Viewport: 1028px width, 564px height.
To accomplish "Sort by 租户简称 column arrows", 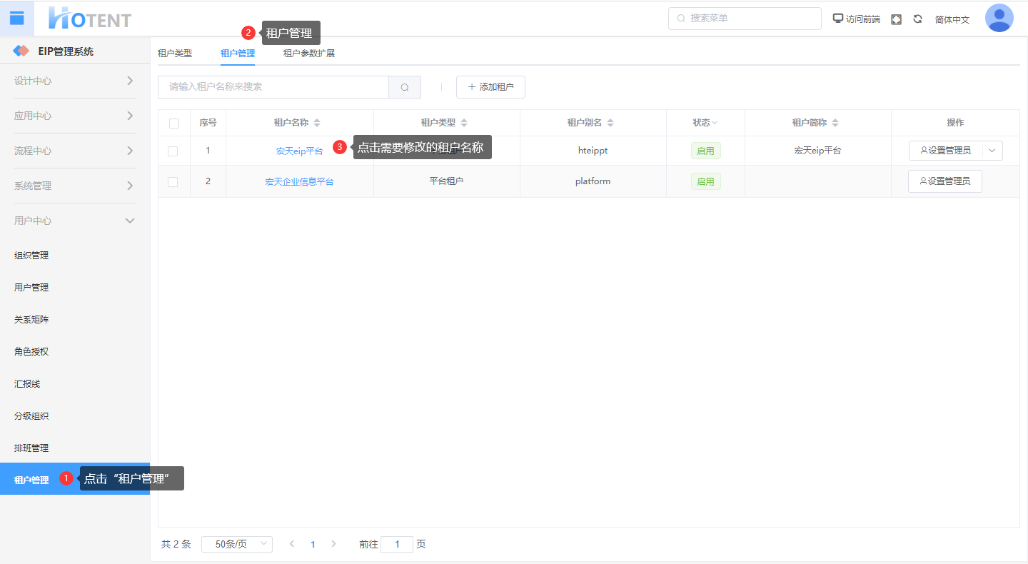I will point(835,123).
